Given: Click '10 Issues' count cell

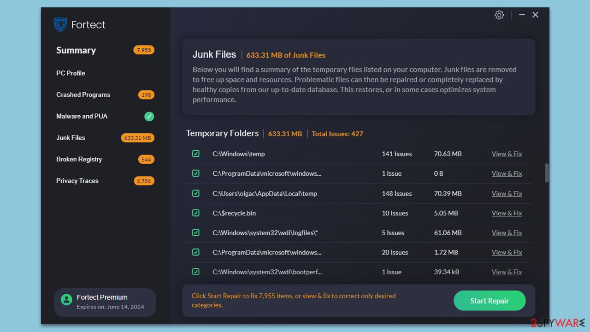Looking at the screenshot, I should point(395,213).
